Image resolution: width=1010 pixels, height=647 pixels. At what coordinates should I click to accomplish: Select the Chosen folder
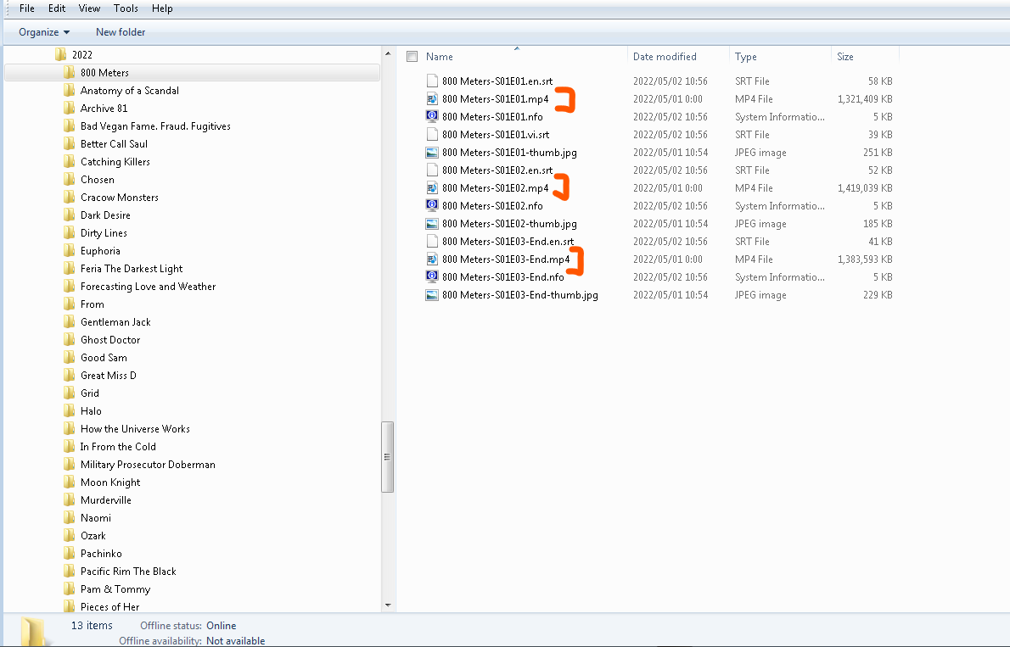98,180
